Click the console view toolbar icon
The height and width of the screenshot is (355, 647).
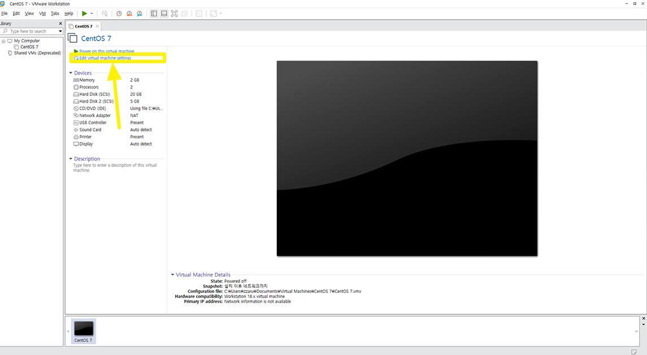pyautogui.click(x=199, y=14)
